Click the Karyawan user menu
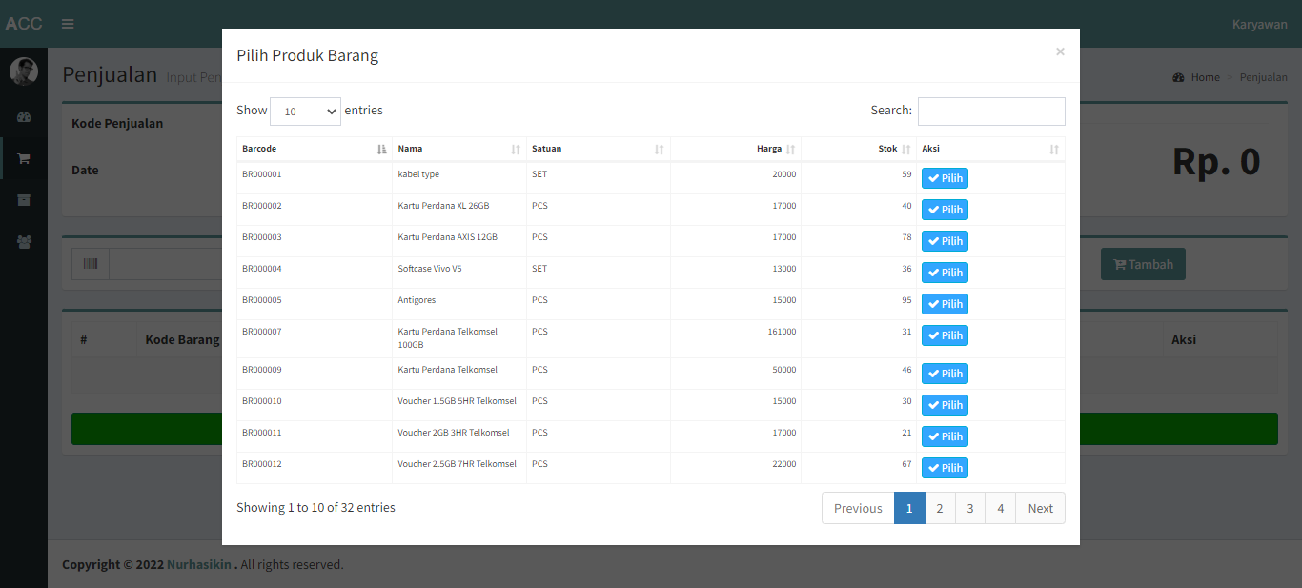The height and width of the screenshot is (588, 1302). coord(1260,24)
